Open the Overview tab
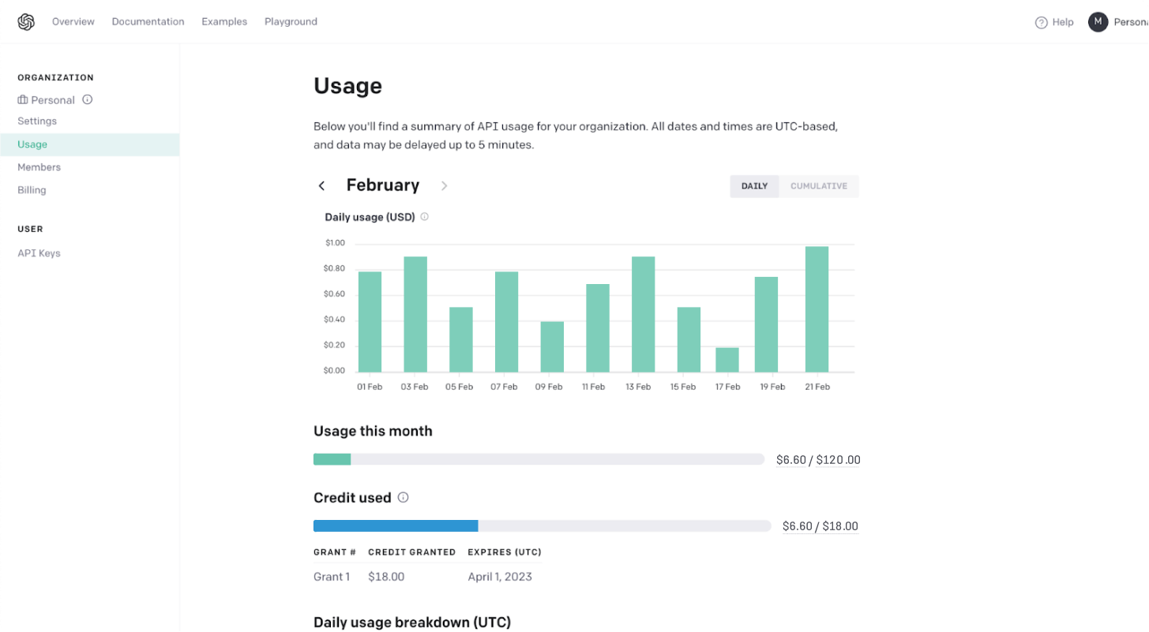Viewport: 1149px width, 632px height. coord(73,22)
